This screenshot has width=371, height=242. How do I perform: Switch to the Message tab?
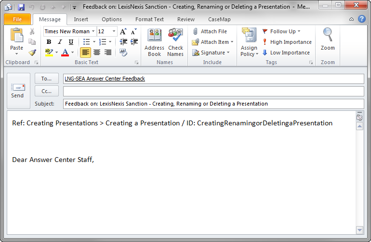point(50,19)
